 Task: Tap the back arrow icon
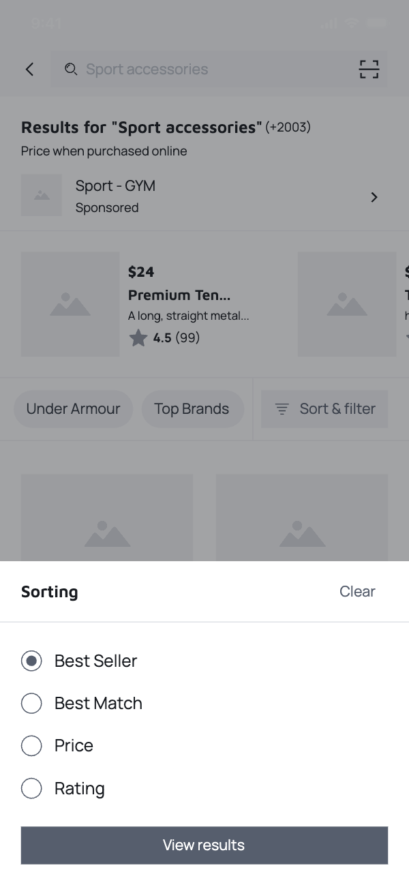point(29,69)
